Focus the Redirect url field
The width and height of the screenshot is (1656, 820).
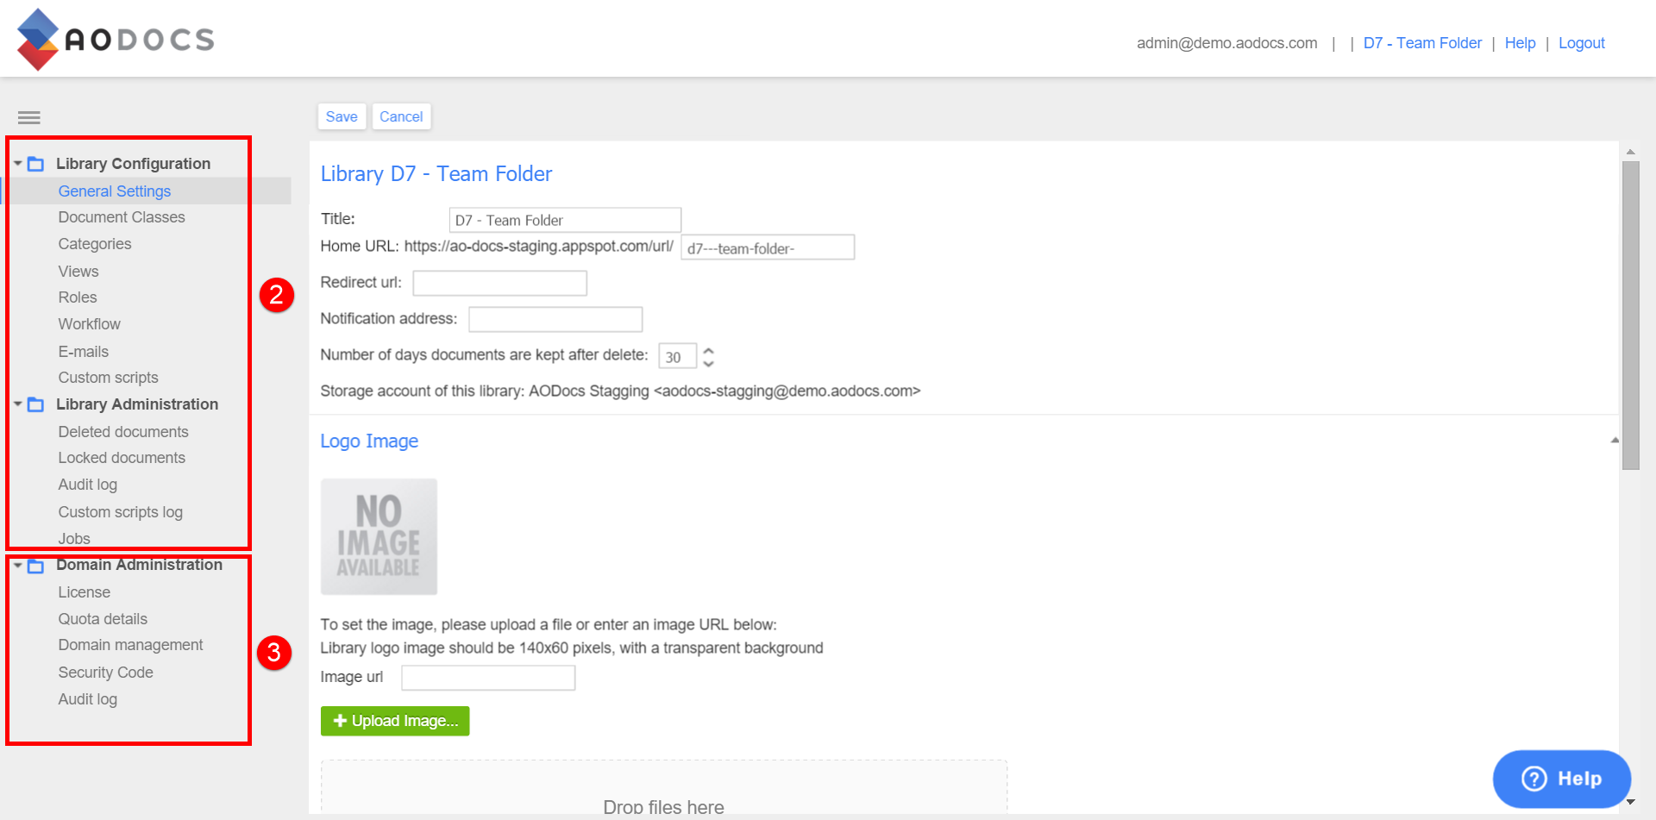point(500,283)
